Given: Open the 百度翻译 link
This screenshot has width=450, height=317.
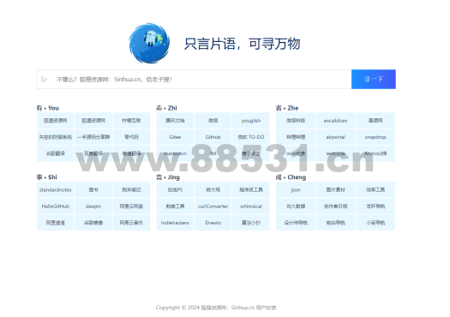Looking at the screenshot, I should pyautogui.click(x=93, y=153).
